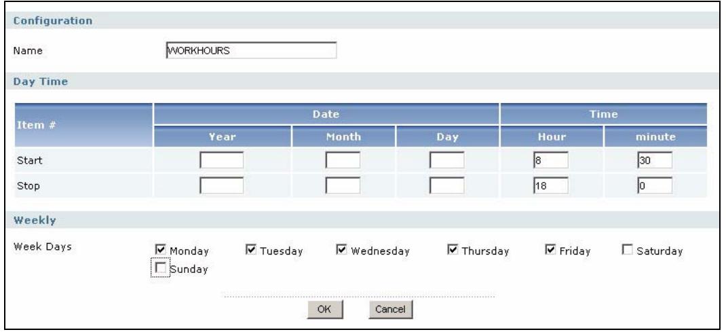Uncheck Thursday in Week Days
Viewport: 726px width, 332px height.
pyautogui.click(x=453, y=250)
